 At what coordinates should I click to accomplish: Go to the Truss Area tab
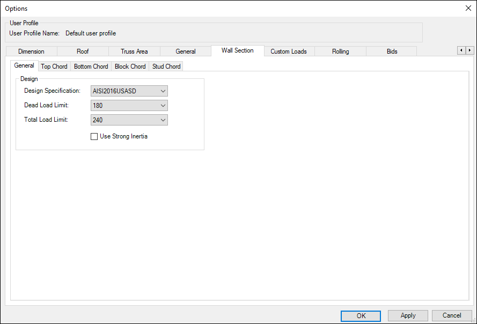pyautogui.click(x=134, y=51)
